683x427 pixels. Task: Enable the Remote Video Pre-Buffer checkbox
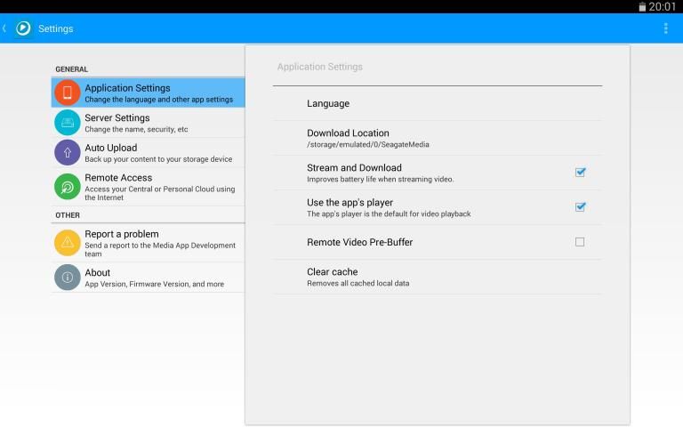580,242
